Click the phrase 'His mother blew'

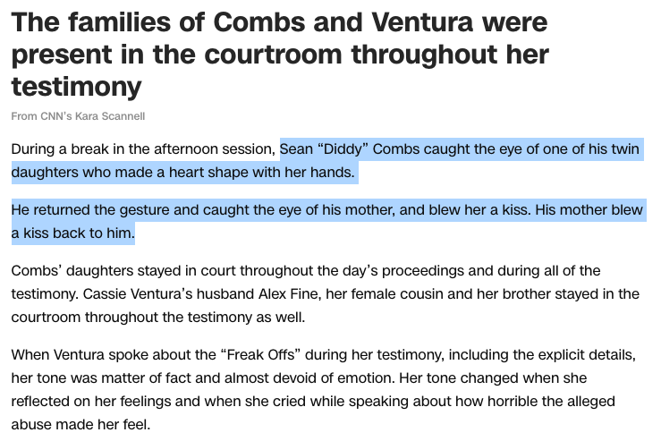point(589,210)
